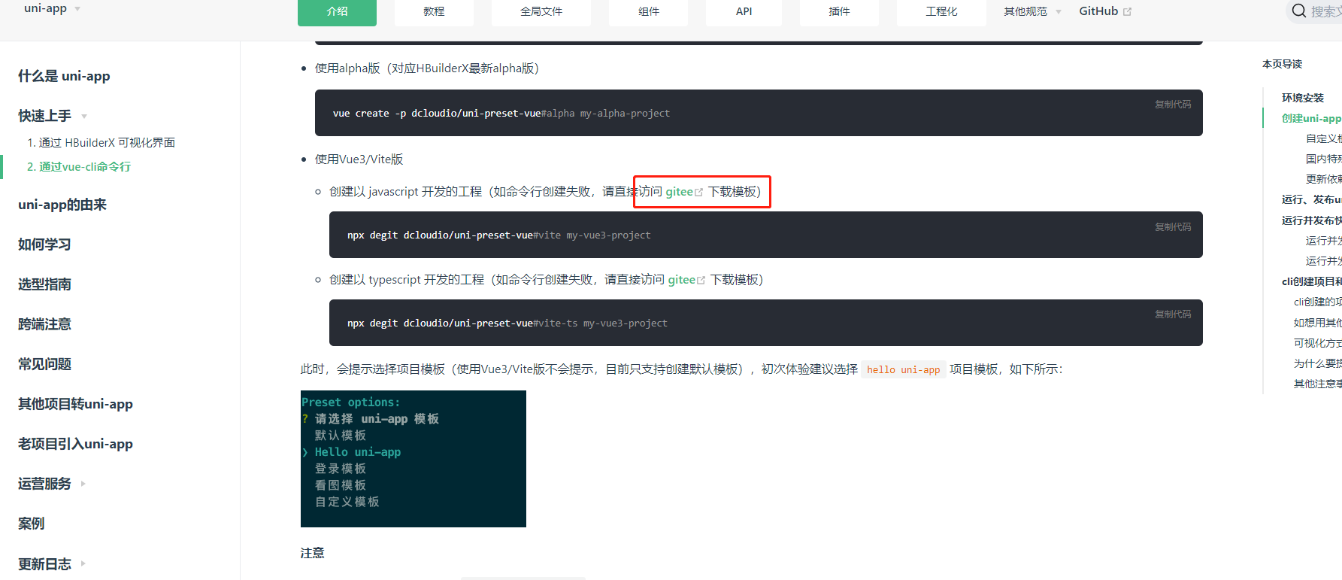Click the GitHub external link icon
This screenshot has height=580, width=1342.
pyautogui.click(x=1127, y=11)
